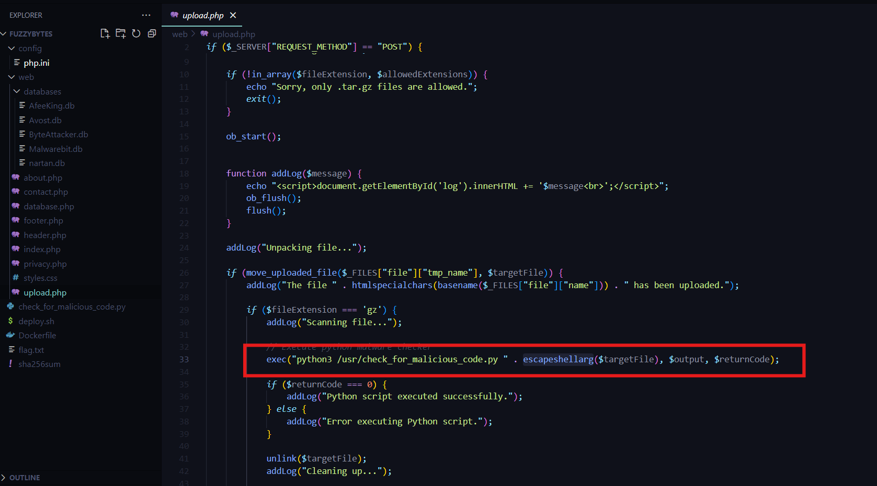Click the CSS hash icon beside styles.css
The height and width of the screenshot is (486, 877).
[x=16, y=278]
